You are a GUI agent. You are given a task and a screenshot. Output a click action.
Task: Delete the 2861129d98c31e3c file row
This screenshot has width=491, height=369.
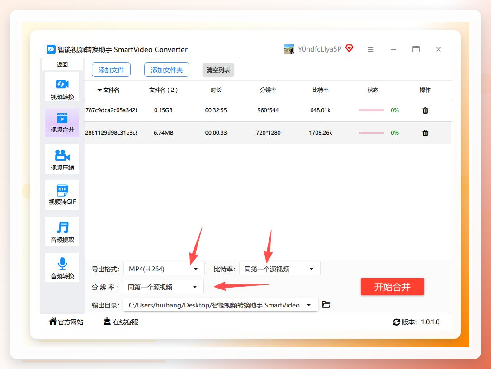[x=425, y=133]
